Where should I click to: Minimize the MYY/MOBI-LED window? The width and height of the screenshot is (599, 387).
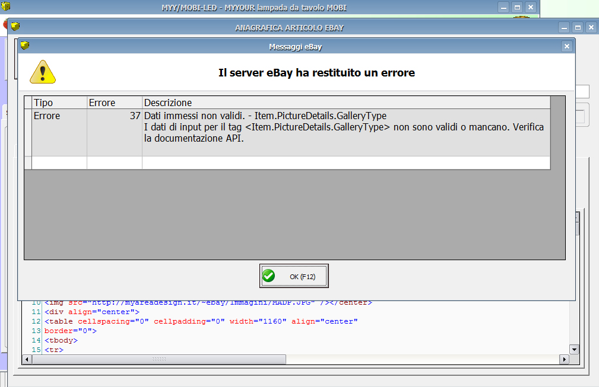[x=503, y=7]
